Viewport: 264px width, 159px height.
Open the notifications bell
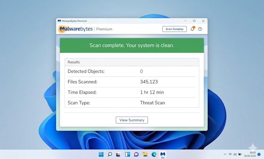(192, 29)
